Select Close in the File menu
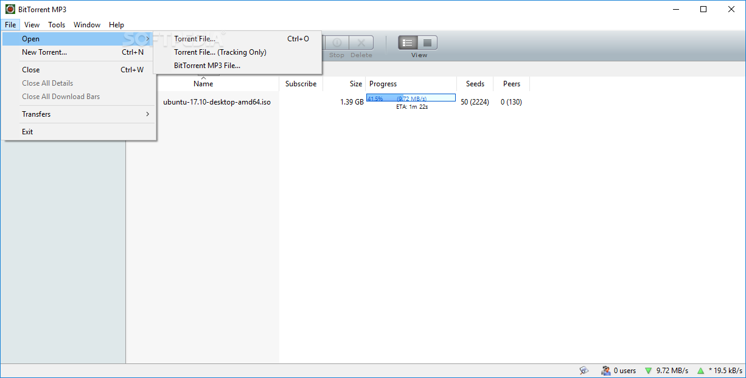The image size is (746, 378). [78, 70]
